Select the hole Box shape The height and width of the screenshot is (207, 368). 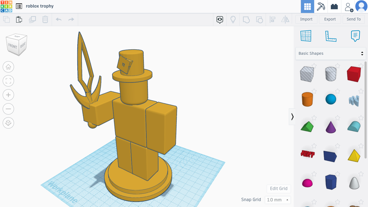(307, 74)
